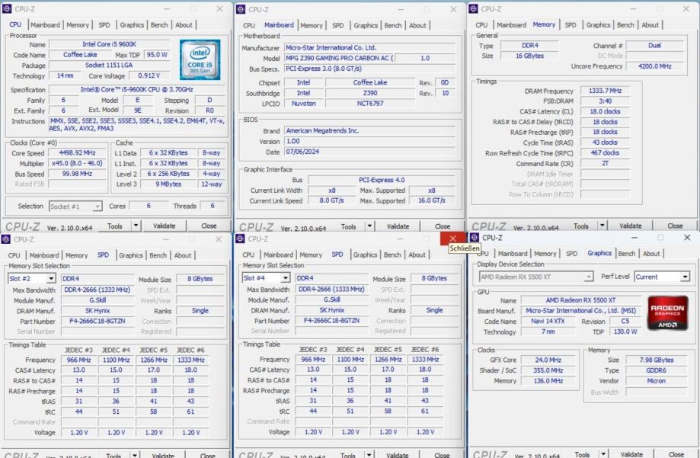Click the Channel # value Dual
Image resolution: width=700 pixels, height=458 pixels.
[x=654, y=45]
